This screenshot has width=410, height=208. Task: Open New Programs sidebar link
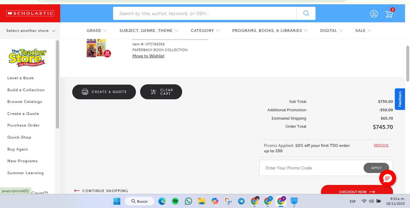pyautogui.click(x=22, y=161)
